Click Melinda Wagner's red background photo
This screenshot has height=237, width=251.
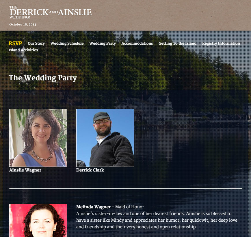pos(38,220)
